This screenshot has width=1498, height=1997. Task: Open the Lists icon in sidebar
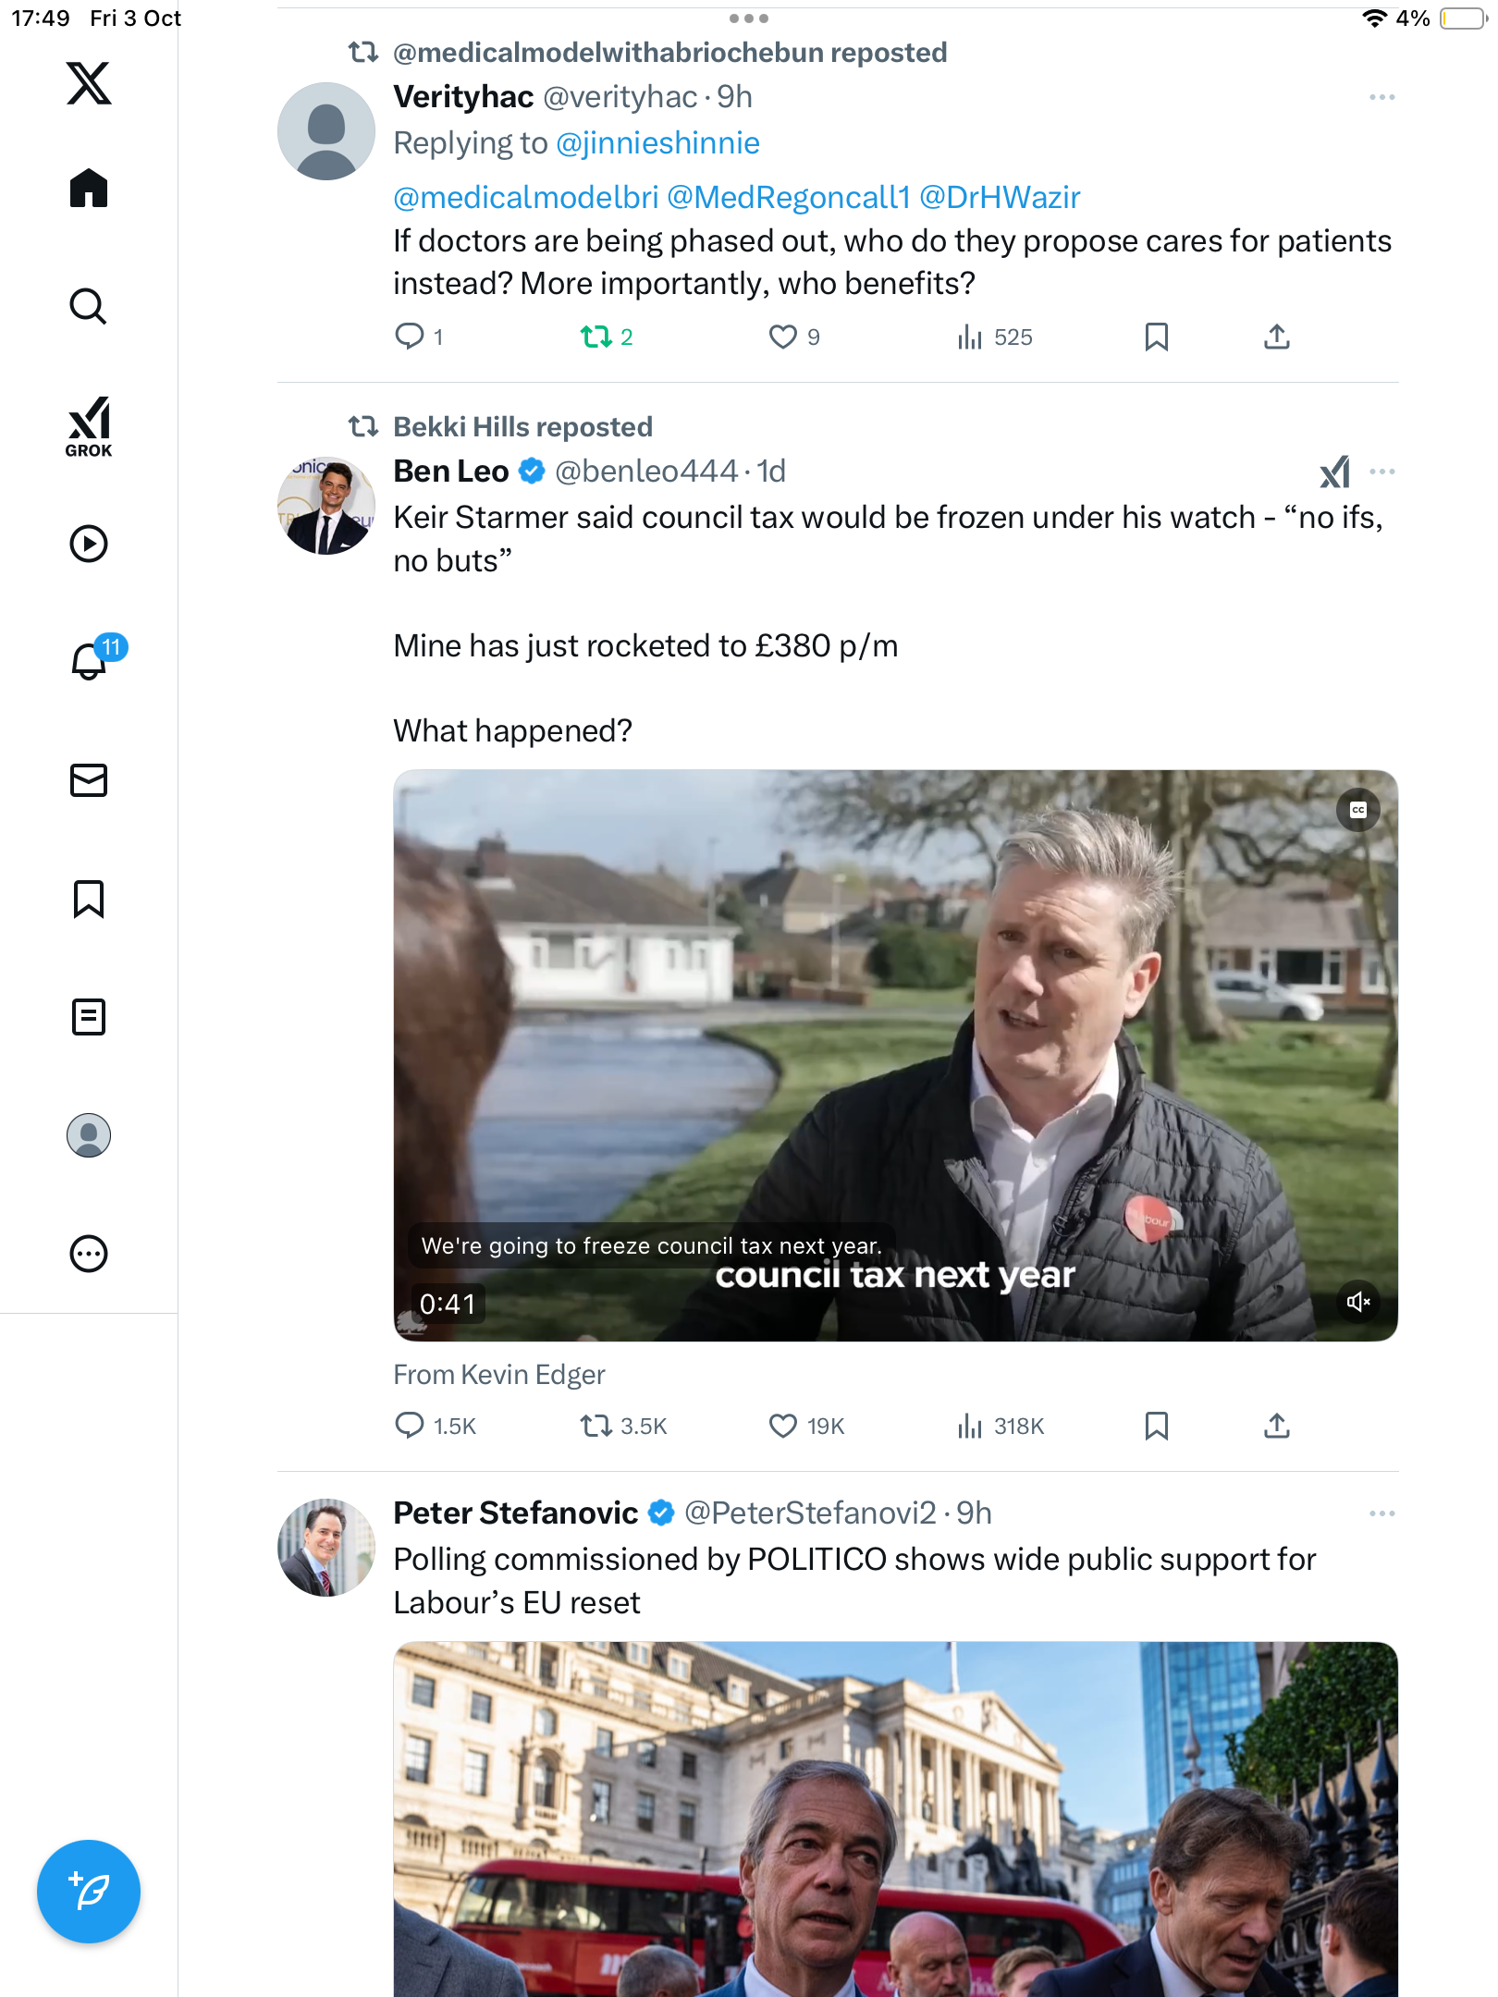(x=89, y=1017)
